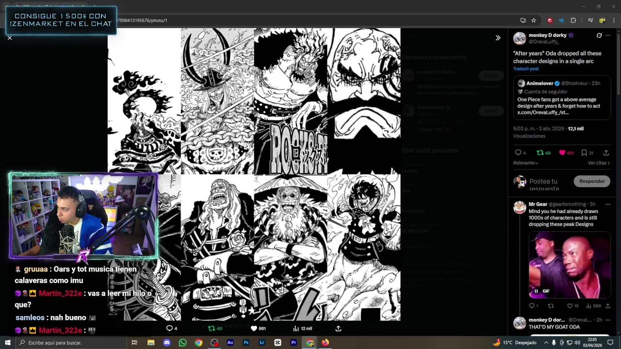This screenshot has width=621, height=349.
Task: Open the Extensions puzzle icon
Action: coord(573,20)
